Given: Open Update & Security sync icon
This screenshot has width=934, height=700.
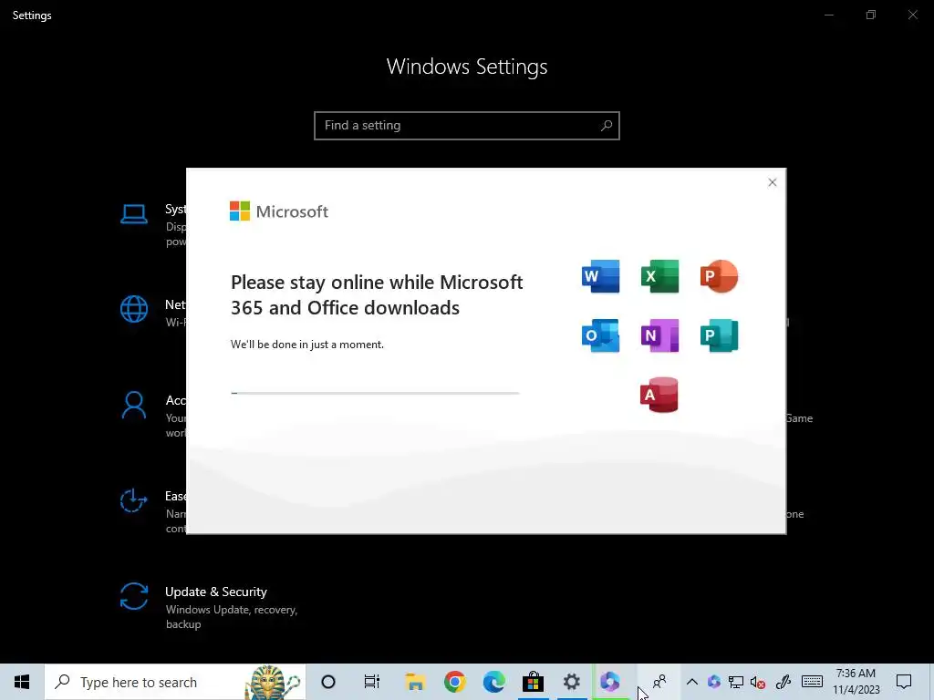Looking at the screenshot, I should [x=134, y=596].
